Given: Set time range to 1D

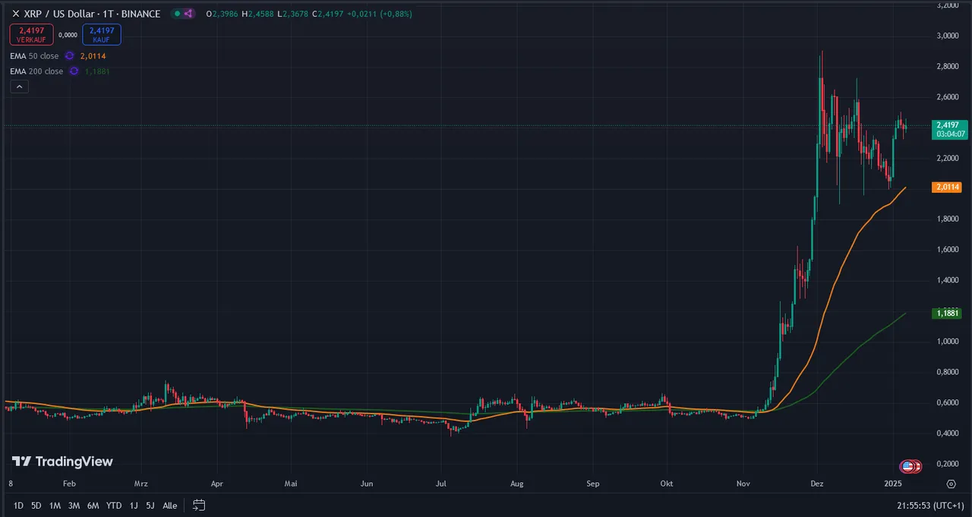Looking at the screenshot, I should (x=18, y=506).
